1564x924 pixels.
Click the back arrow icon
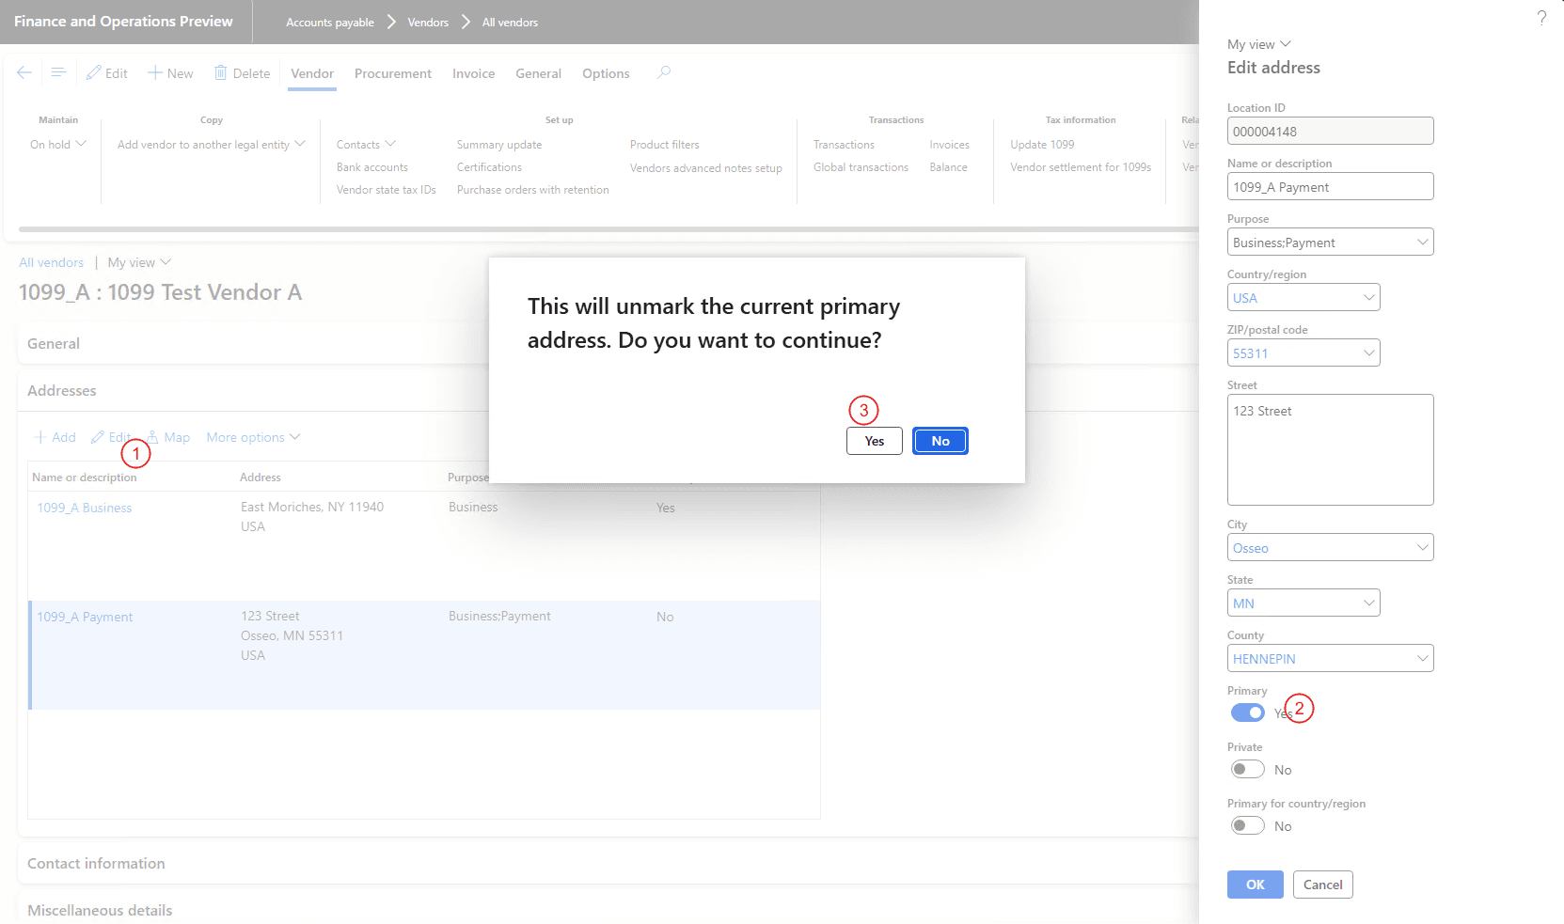[x=24, y=72]
